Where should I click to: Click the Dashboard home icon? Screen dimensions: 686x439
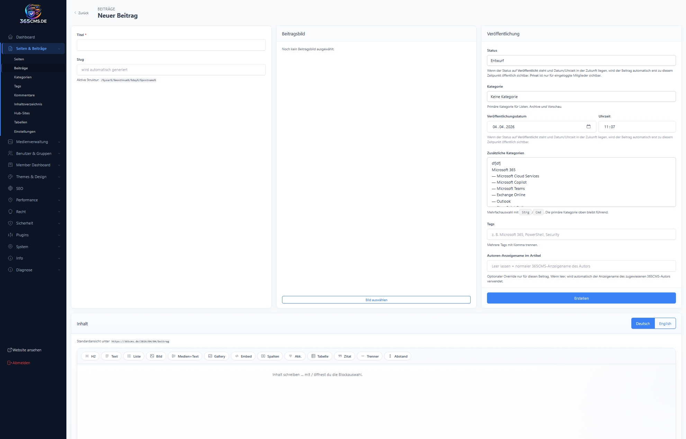10,37
